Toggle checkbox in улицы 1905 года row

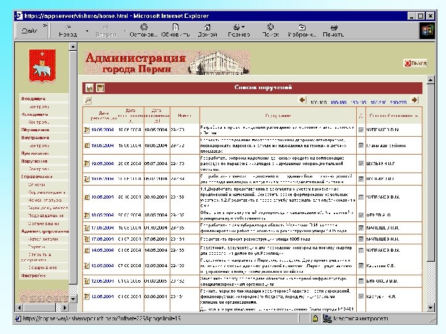click(x=361, y=239)
